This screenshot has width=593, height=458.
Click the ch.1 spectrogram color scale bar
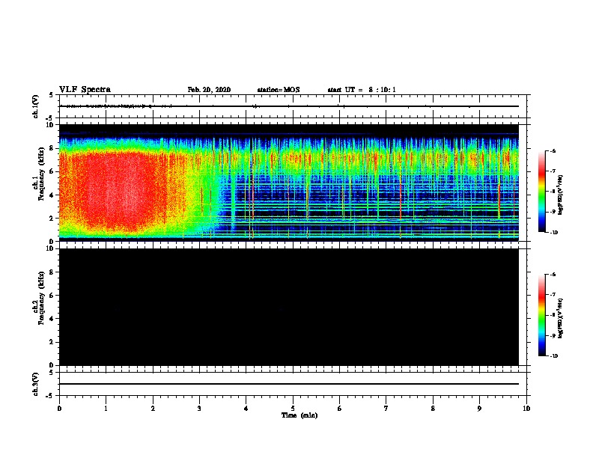541,192
